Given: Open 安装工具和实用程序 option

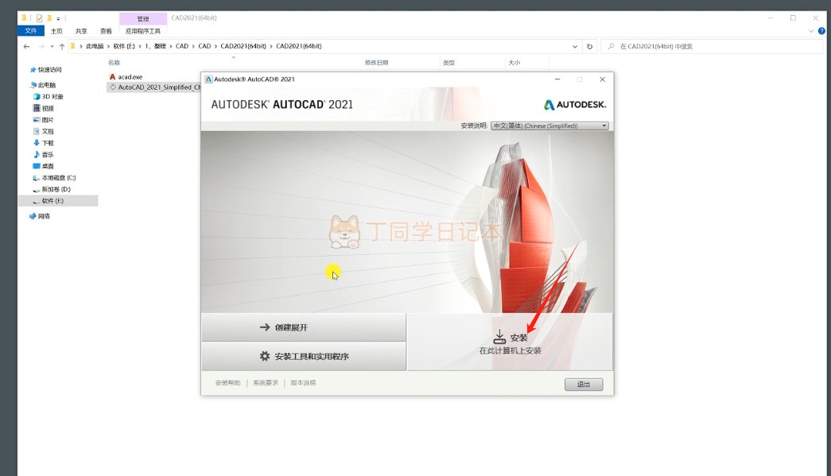Looking at the screenshot, I should coord(304,356).
